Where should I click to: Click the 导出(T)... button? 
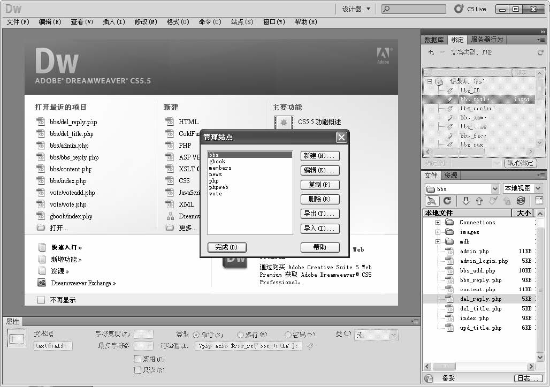(x=320, y=214)
